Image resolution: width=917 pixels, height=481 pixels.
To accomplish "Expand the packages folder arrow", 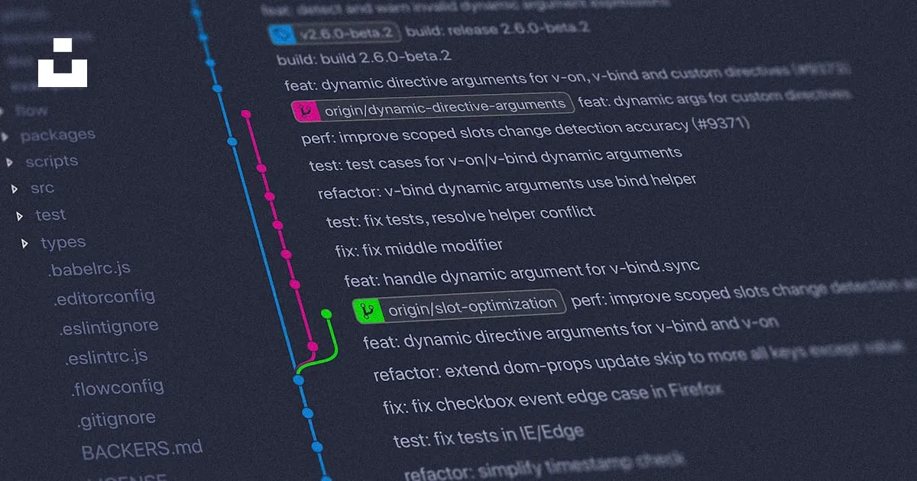I will coord(5,137).
